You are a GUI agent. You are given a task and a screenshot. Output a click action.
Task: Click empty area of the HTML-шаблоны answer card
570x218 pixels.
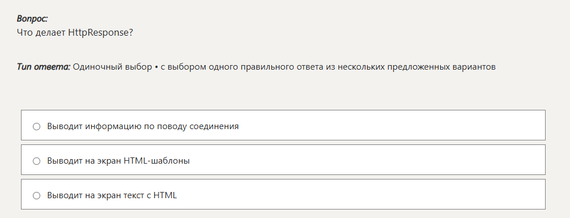click(367, 160)
